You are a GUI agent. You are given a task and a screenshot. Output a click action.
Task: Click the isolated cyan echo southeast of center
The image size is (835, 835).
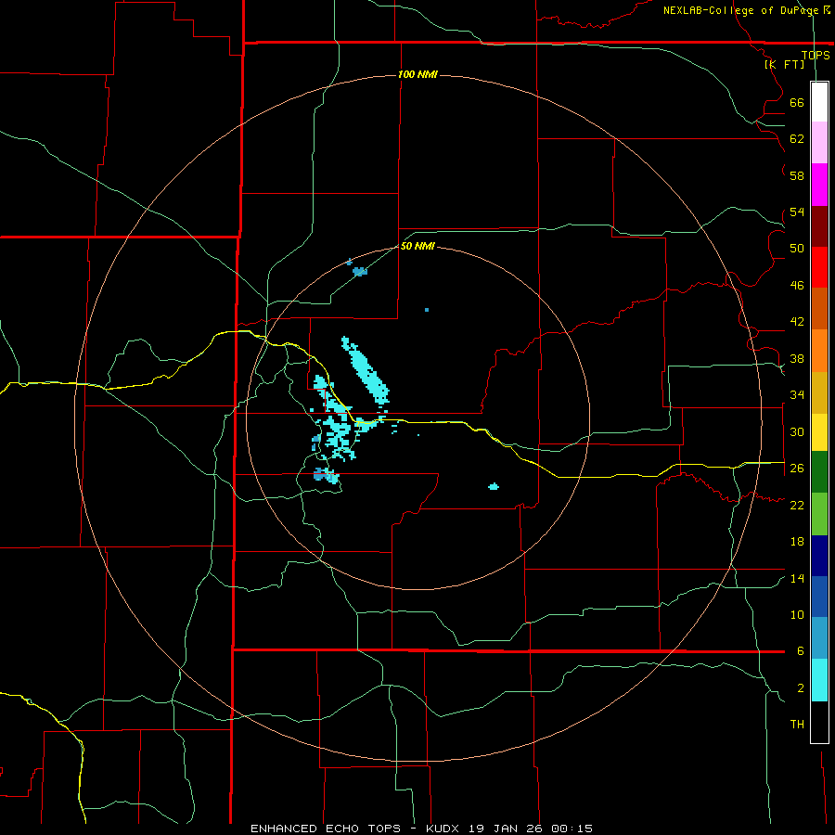pyautogui.click(x=494, y=486)
